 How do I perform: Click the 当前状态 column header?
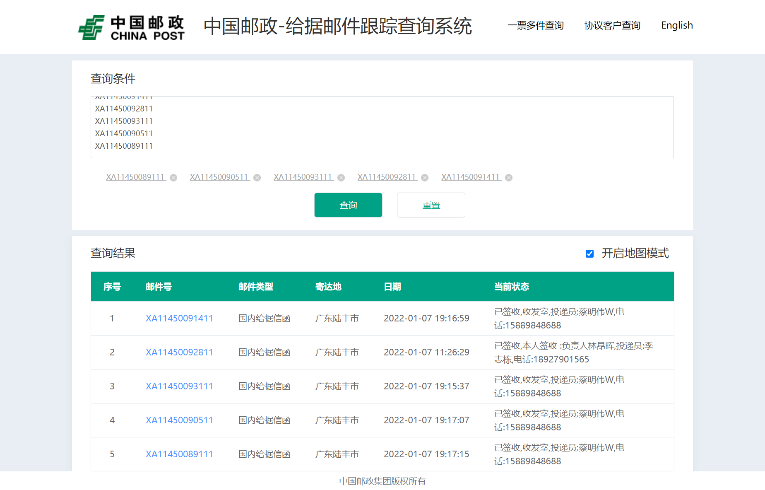click(512, 287)
